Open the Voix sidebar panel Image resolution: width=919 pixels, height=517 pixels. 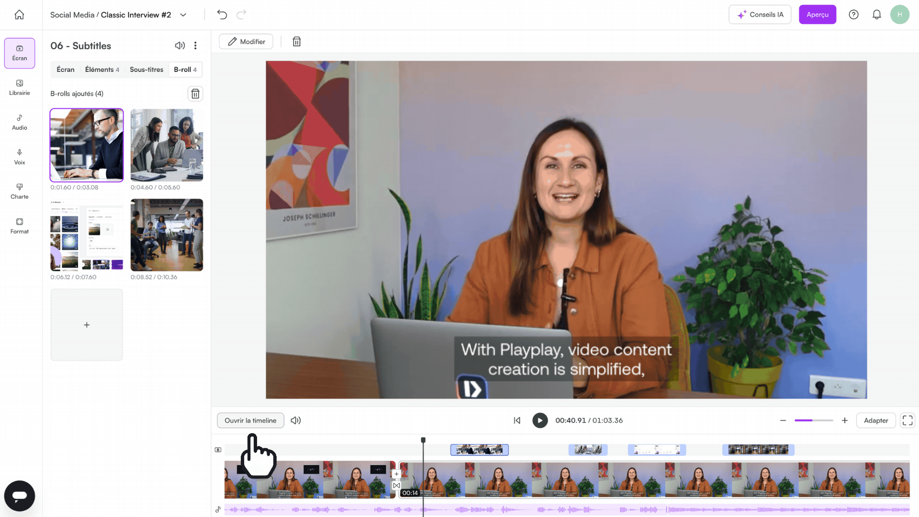[x=20, y=157]
